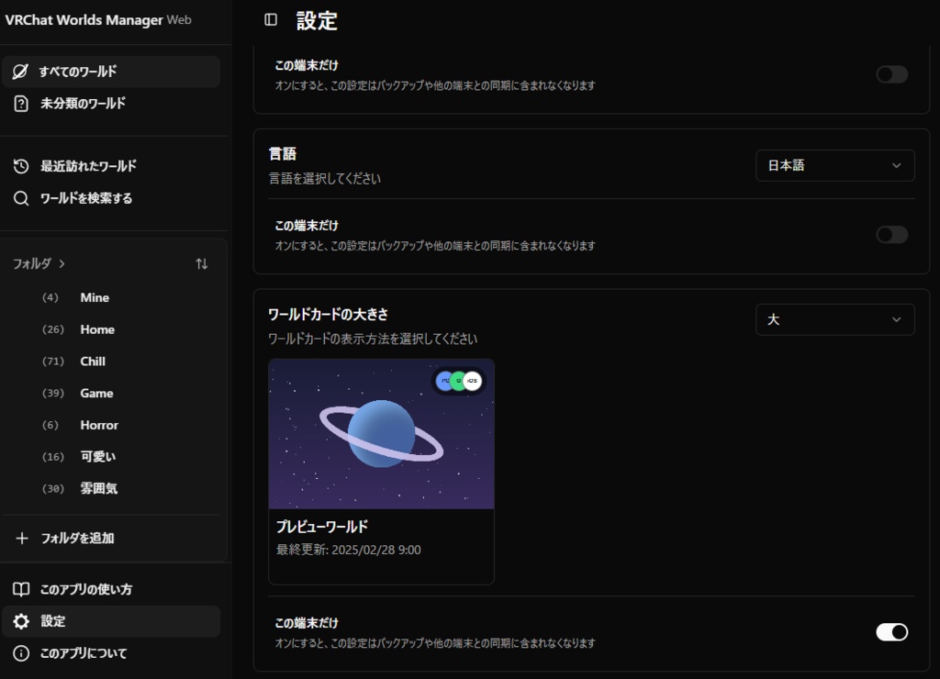940x679 pixels.
Task: Open the 可愛い folder
Action: tap(97, 457)
